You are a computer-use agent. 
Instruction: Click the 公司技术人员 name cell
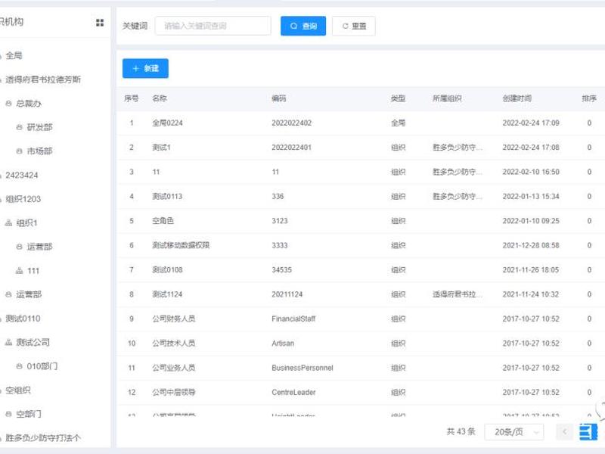pyautogui.click(x=174, y=344)
